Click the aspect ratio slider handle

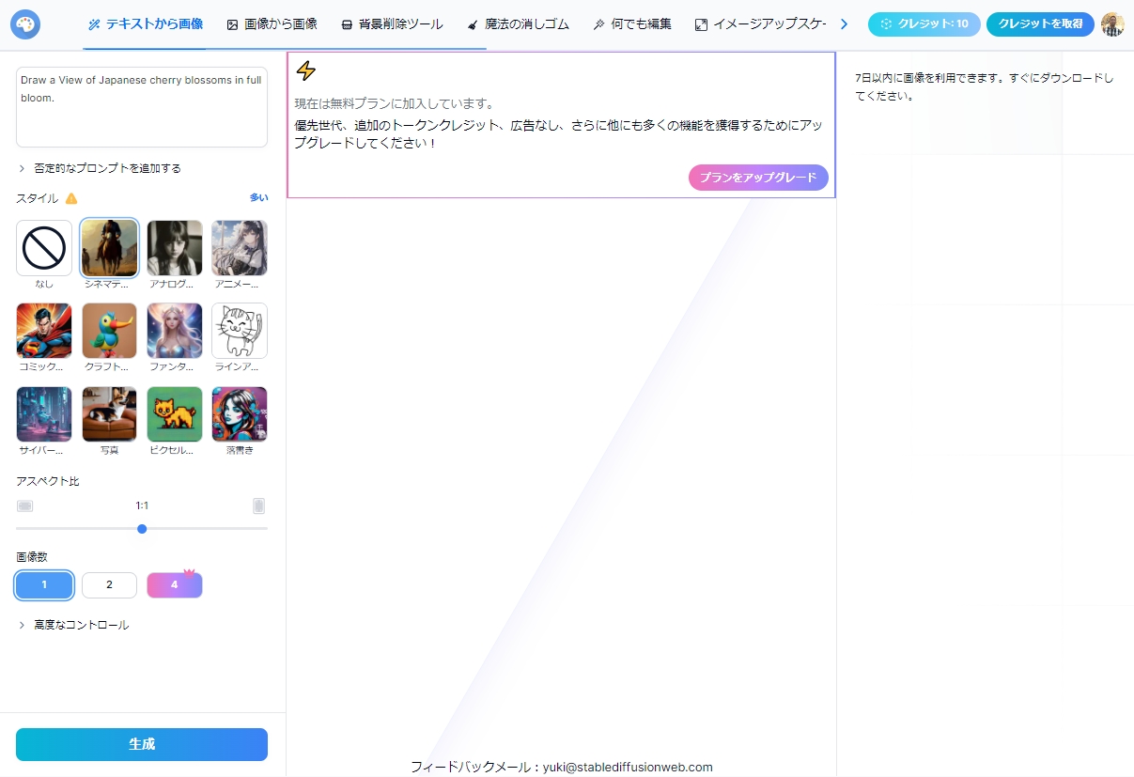click(142, 529)
